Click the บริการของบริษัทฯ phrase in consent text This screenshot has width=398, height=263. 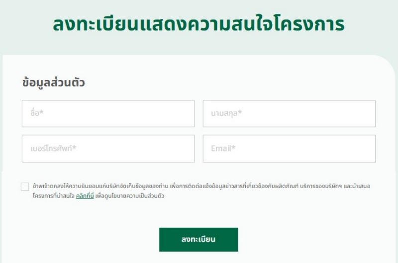click(321, 186)
